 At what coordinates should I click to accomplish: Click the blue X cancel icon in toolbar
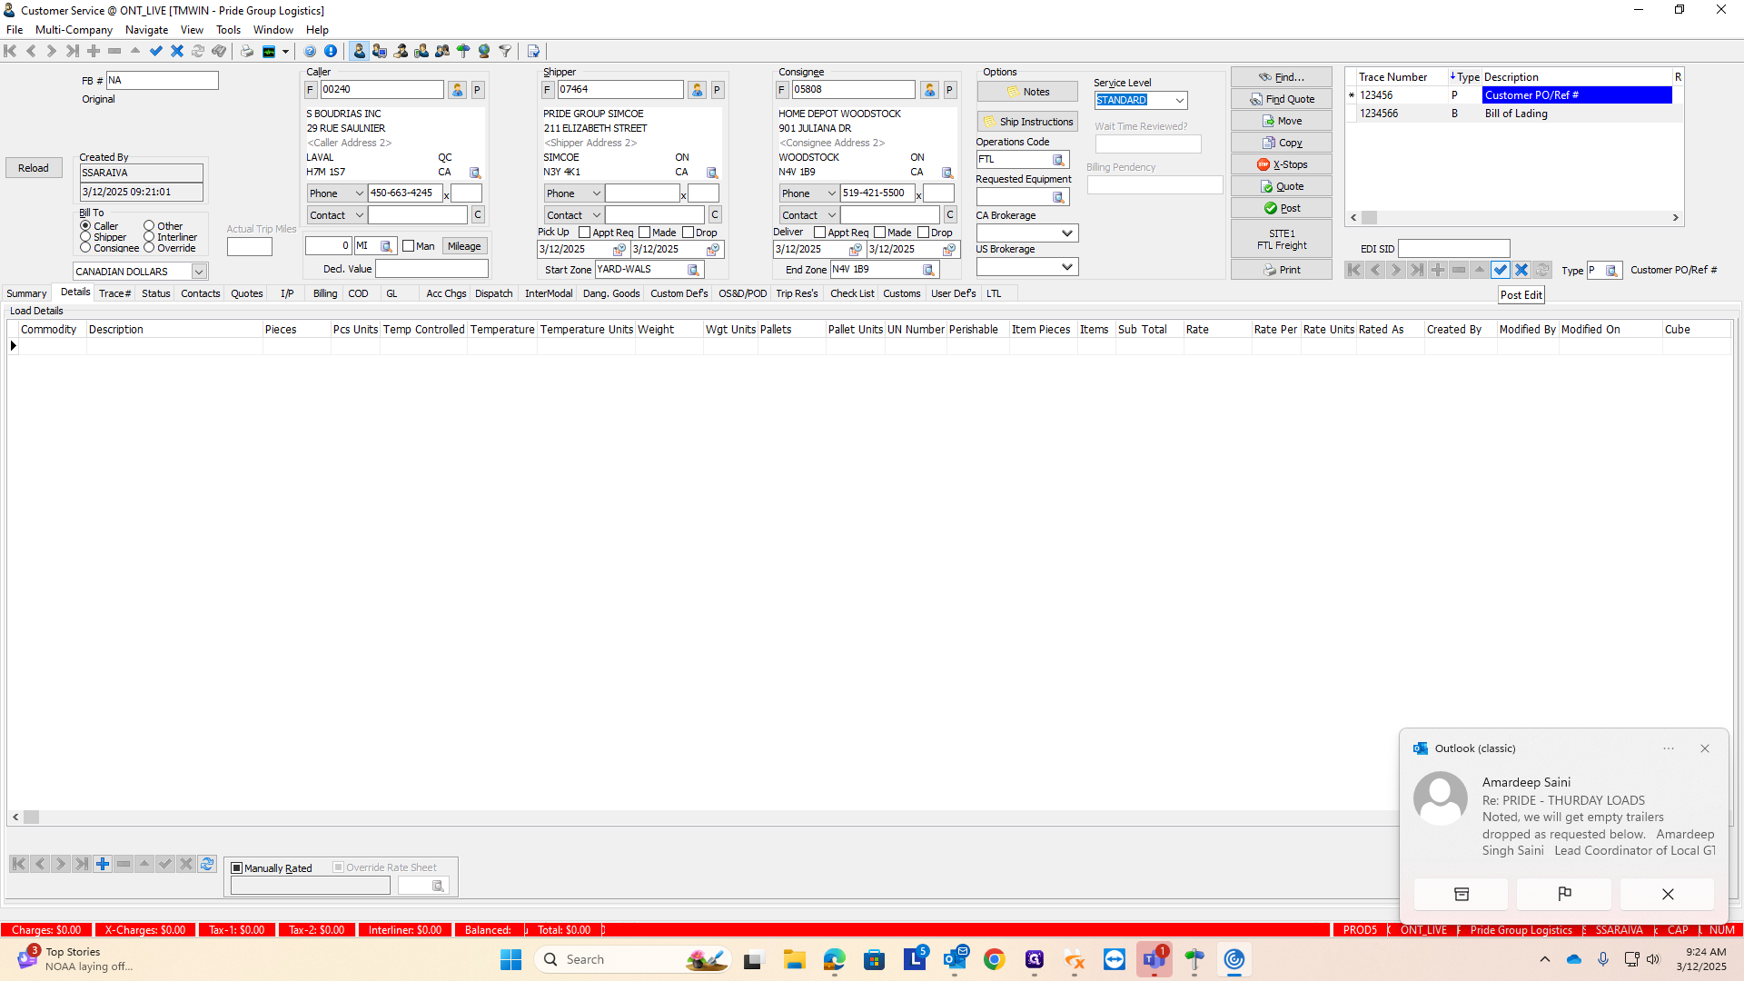pyautogui.click(x=177, y=51)
